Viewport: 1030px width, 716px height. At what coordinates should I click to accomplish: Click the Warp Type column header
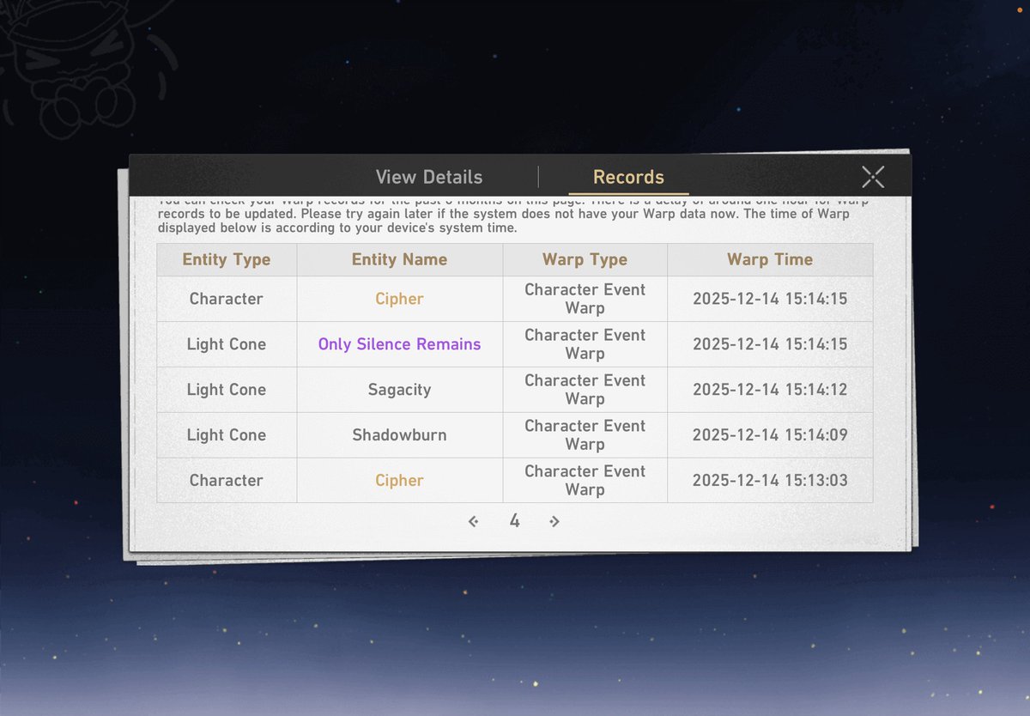(585, 259)
